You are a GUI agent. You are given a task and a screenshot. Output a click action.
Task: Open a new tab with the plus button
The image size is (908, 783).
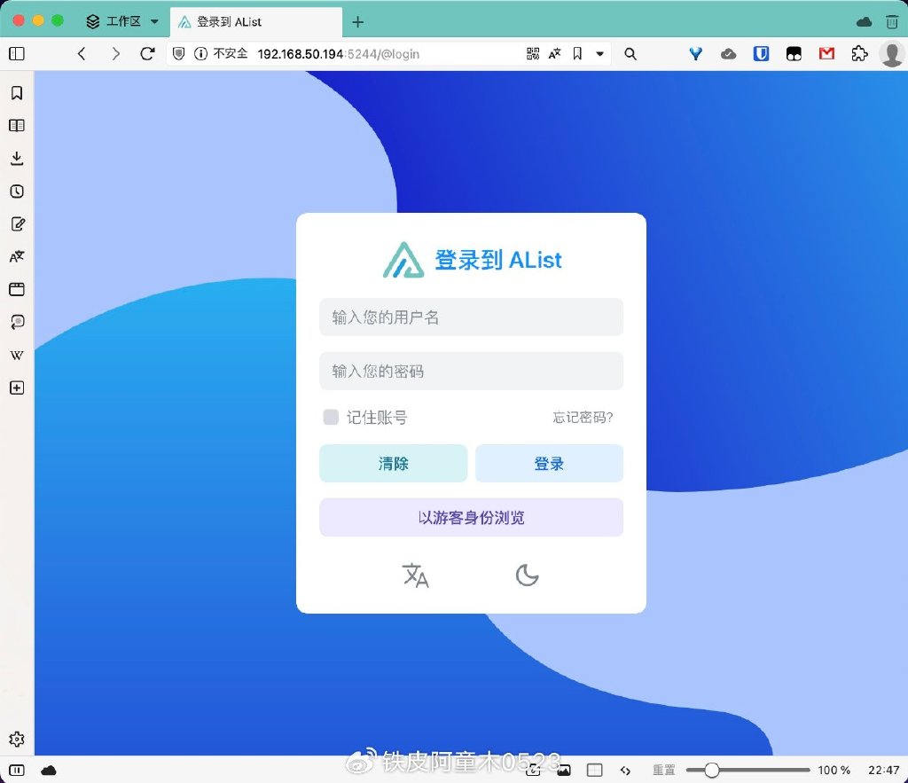[357, 20]
